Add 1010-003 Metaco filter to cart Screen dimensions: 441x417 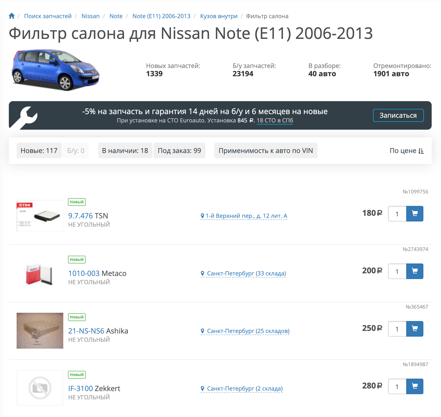[415, 271]
